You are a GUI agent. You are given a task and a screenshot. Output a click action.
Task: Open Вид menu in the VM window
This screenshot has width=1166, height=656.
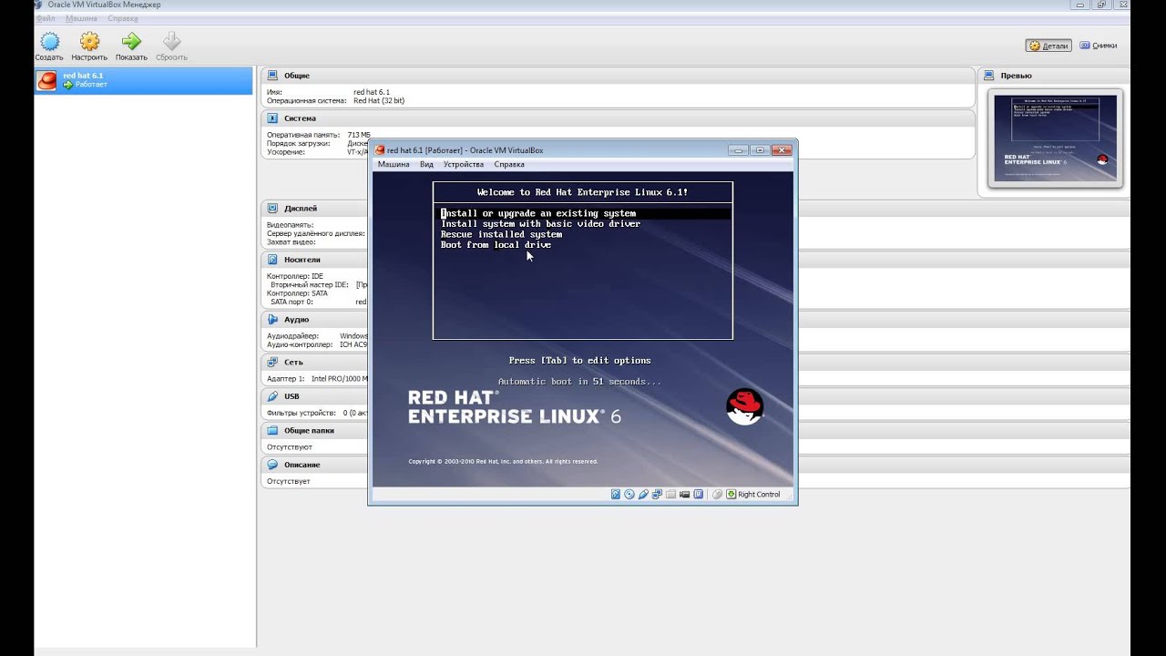coord(426,165)
